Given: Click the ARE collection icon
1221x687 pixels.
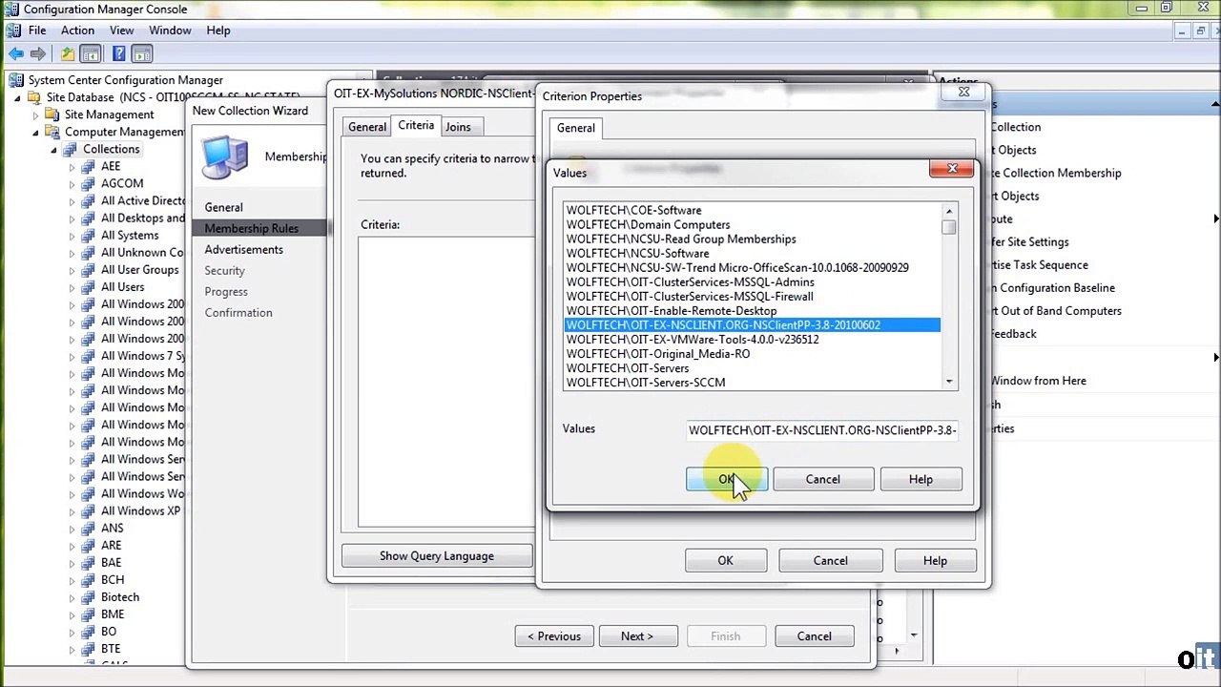Looking at the screenshot, I should click(89, 545).
